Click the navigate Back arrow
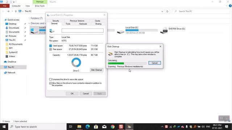This screenshot has width=232, height=130. click(x=3, y=11)
